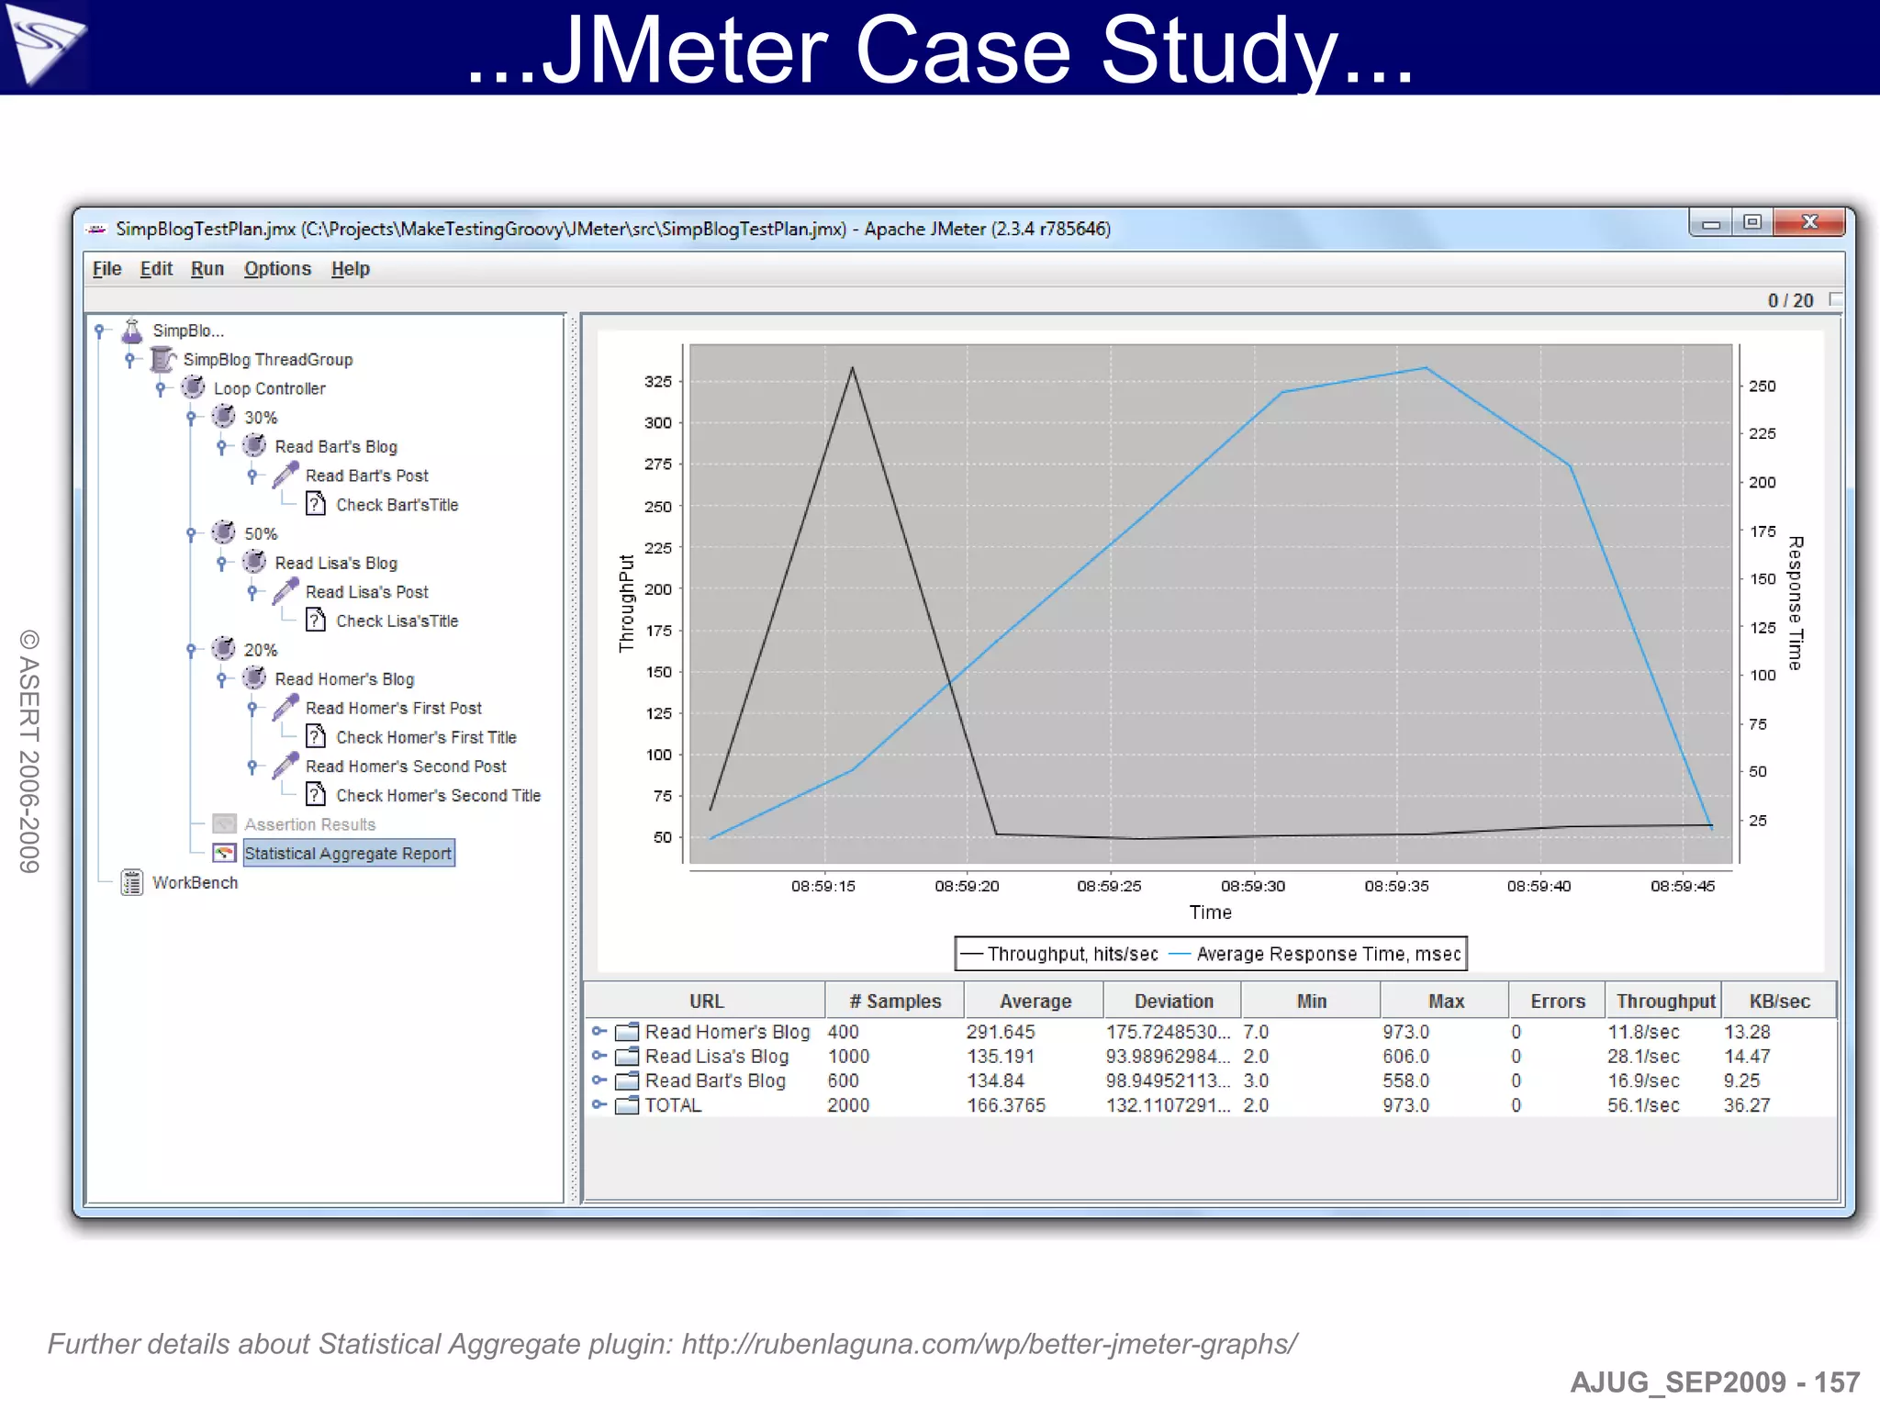
Task: Open the Help menu
Action: click(x=351, y=269)
